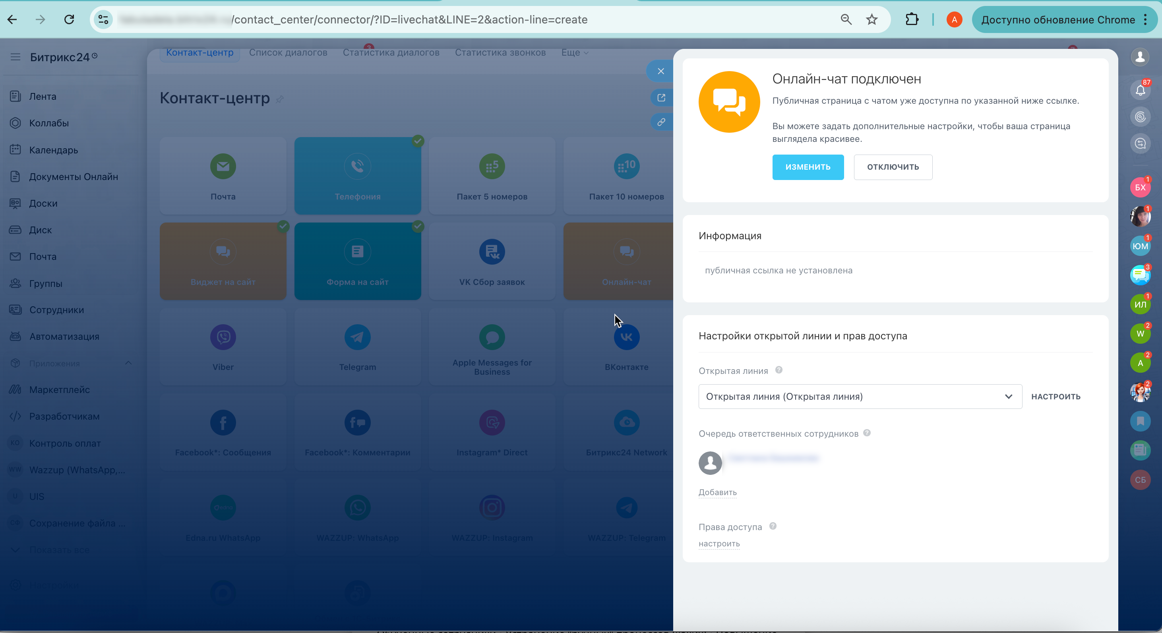The height and width of the screenshot is (633, 1162).
Task: Click настроить link under Права доступа
Action: (x=719, y=544)
